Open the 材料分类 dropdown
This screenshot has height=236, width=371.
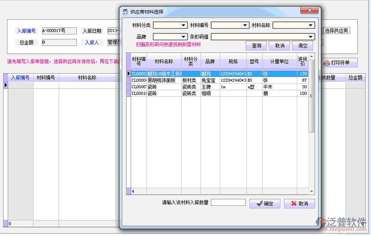coord(184,25)
